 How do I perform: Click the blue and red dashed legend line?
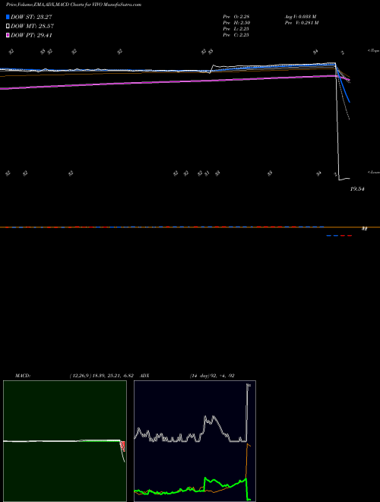tap(339, 236)
